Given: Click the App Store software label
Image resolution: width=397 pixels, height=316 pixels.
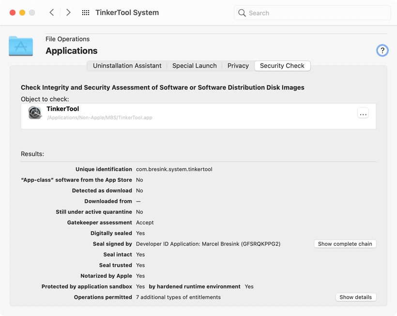Looking at the screenshot, I should coord(76,180).
